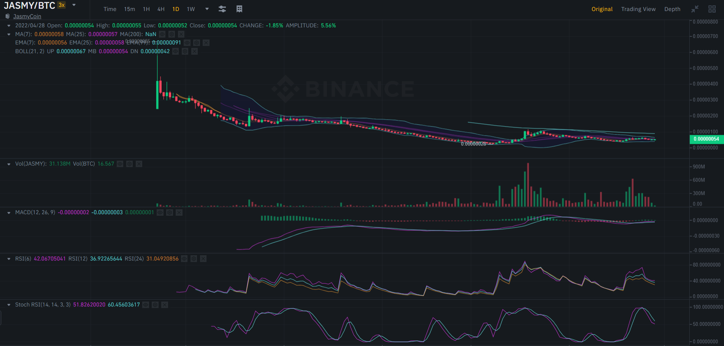Collapse the Stoch RSI pane arrow
The height and width of the screenshot is (346, 724).
click(9, 305)
